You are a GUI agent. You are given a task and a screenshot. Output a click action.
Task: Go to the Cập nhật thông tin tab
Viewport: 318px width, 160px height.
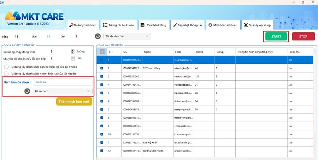[x=188, y=25]
